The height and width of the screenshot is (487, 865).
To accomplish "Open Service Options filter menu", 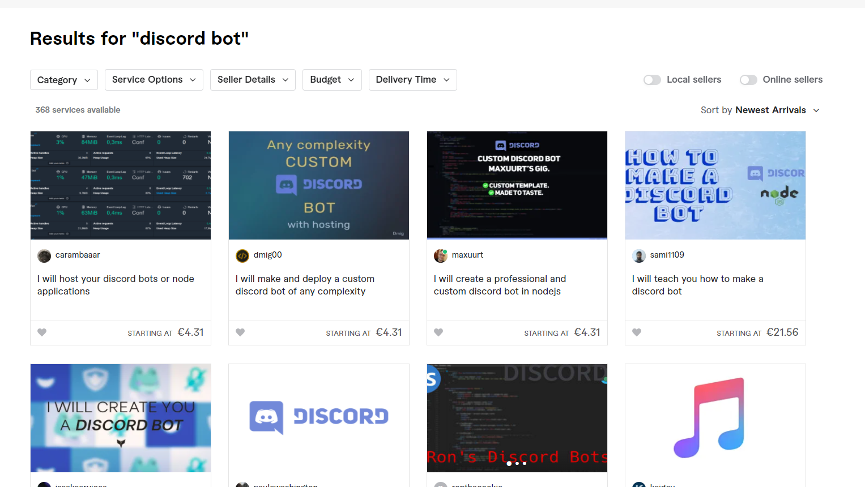I will (154, 80).
